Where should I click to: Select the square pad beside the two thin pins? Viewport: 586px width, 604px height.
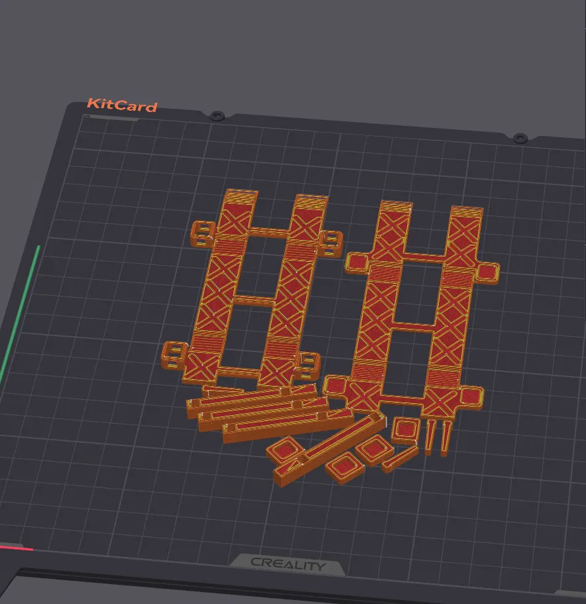[406, 430]
